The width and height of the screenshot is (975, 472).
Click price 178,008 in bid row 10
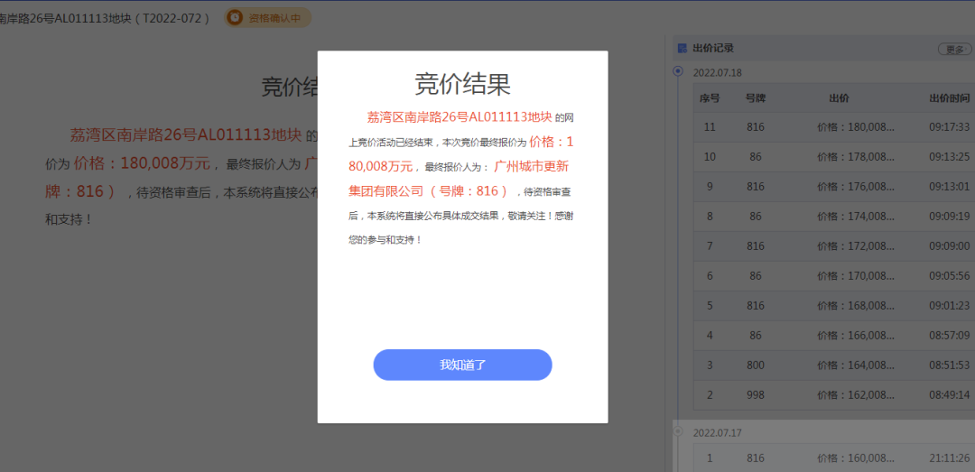pyautogui.click(x=856, y=157)
